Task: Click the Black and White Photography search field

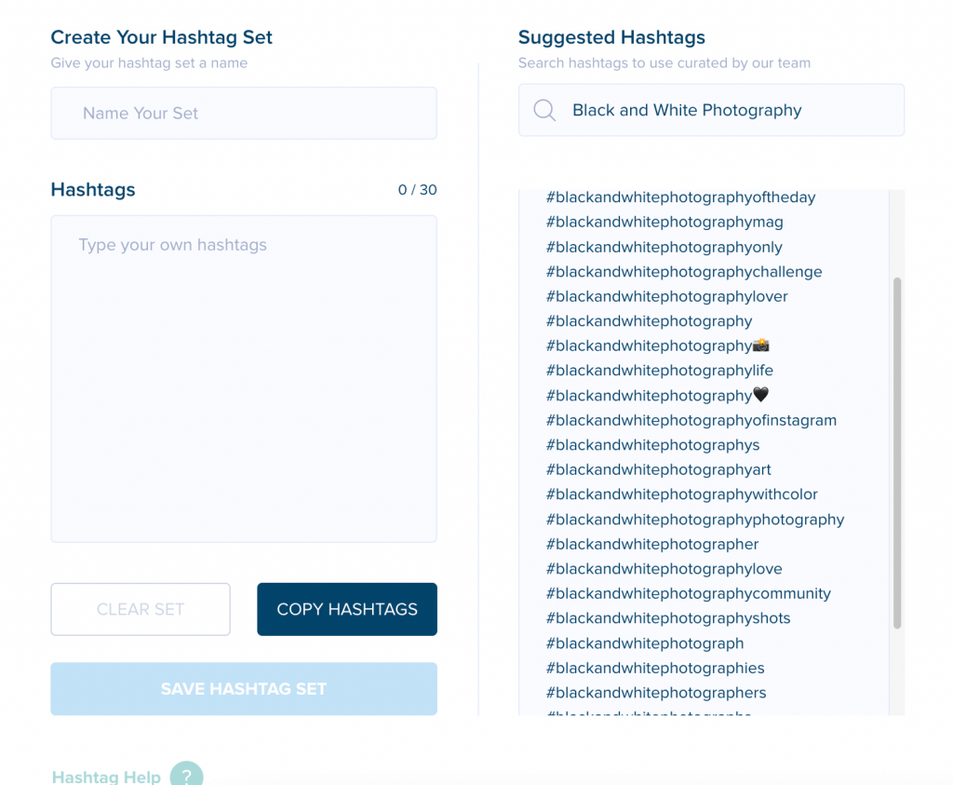Action: pos(711,110)
